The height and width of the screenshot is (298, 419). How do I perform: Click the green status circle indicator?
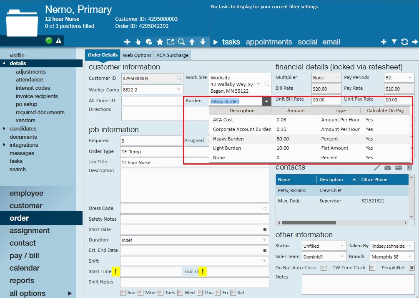(x=49, y=40)
